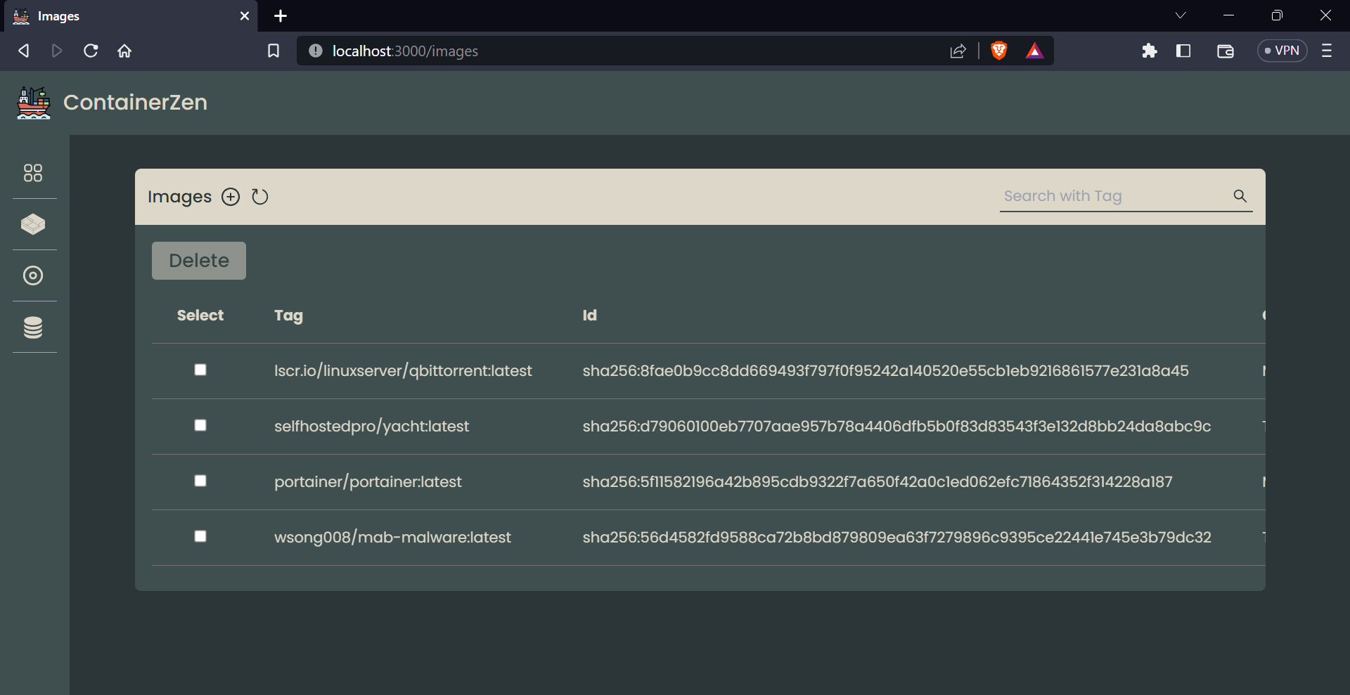Click the refresh images icon
Screen dimensions: 1350x695
point(260,197)
